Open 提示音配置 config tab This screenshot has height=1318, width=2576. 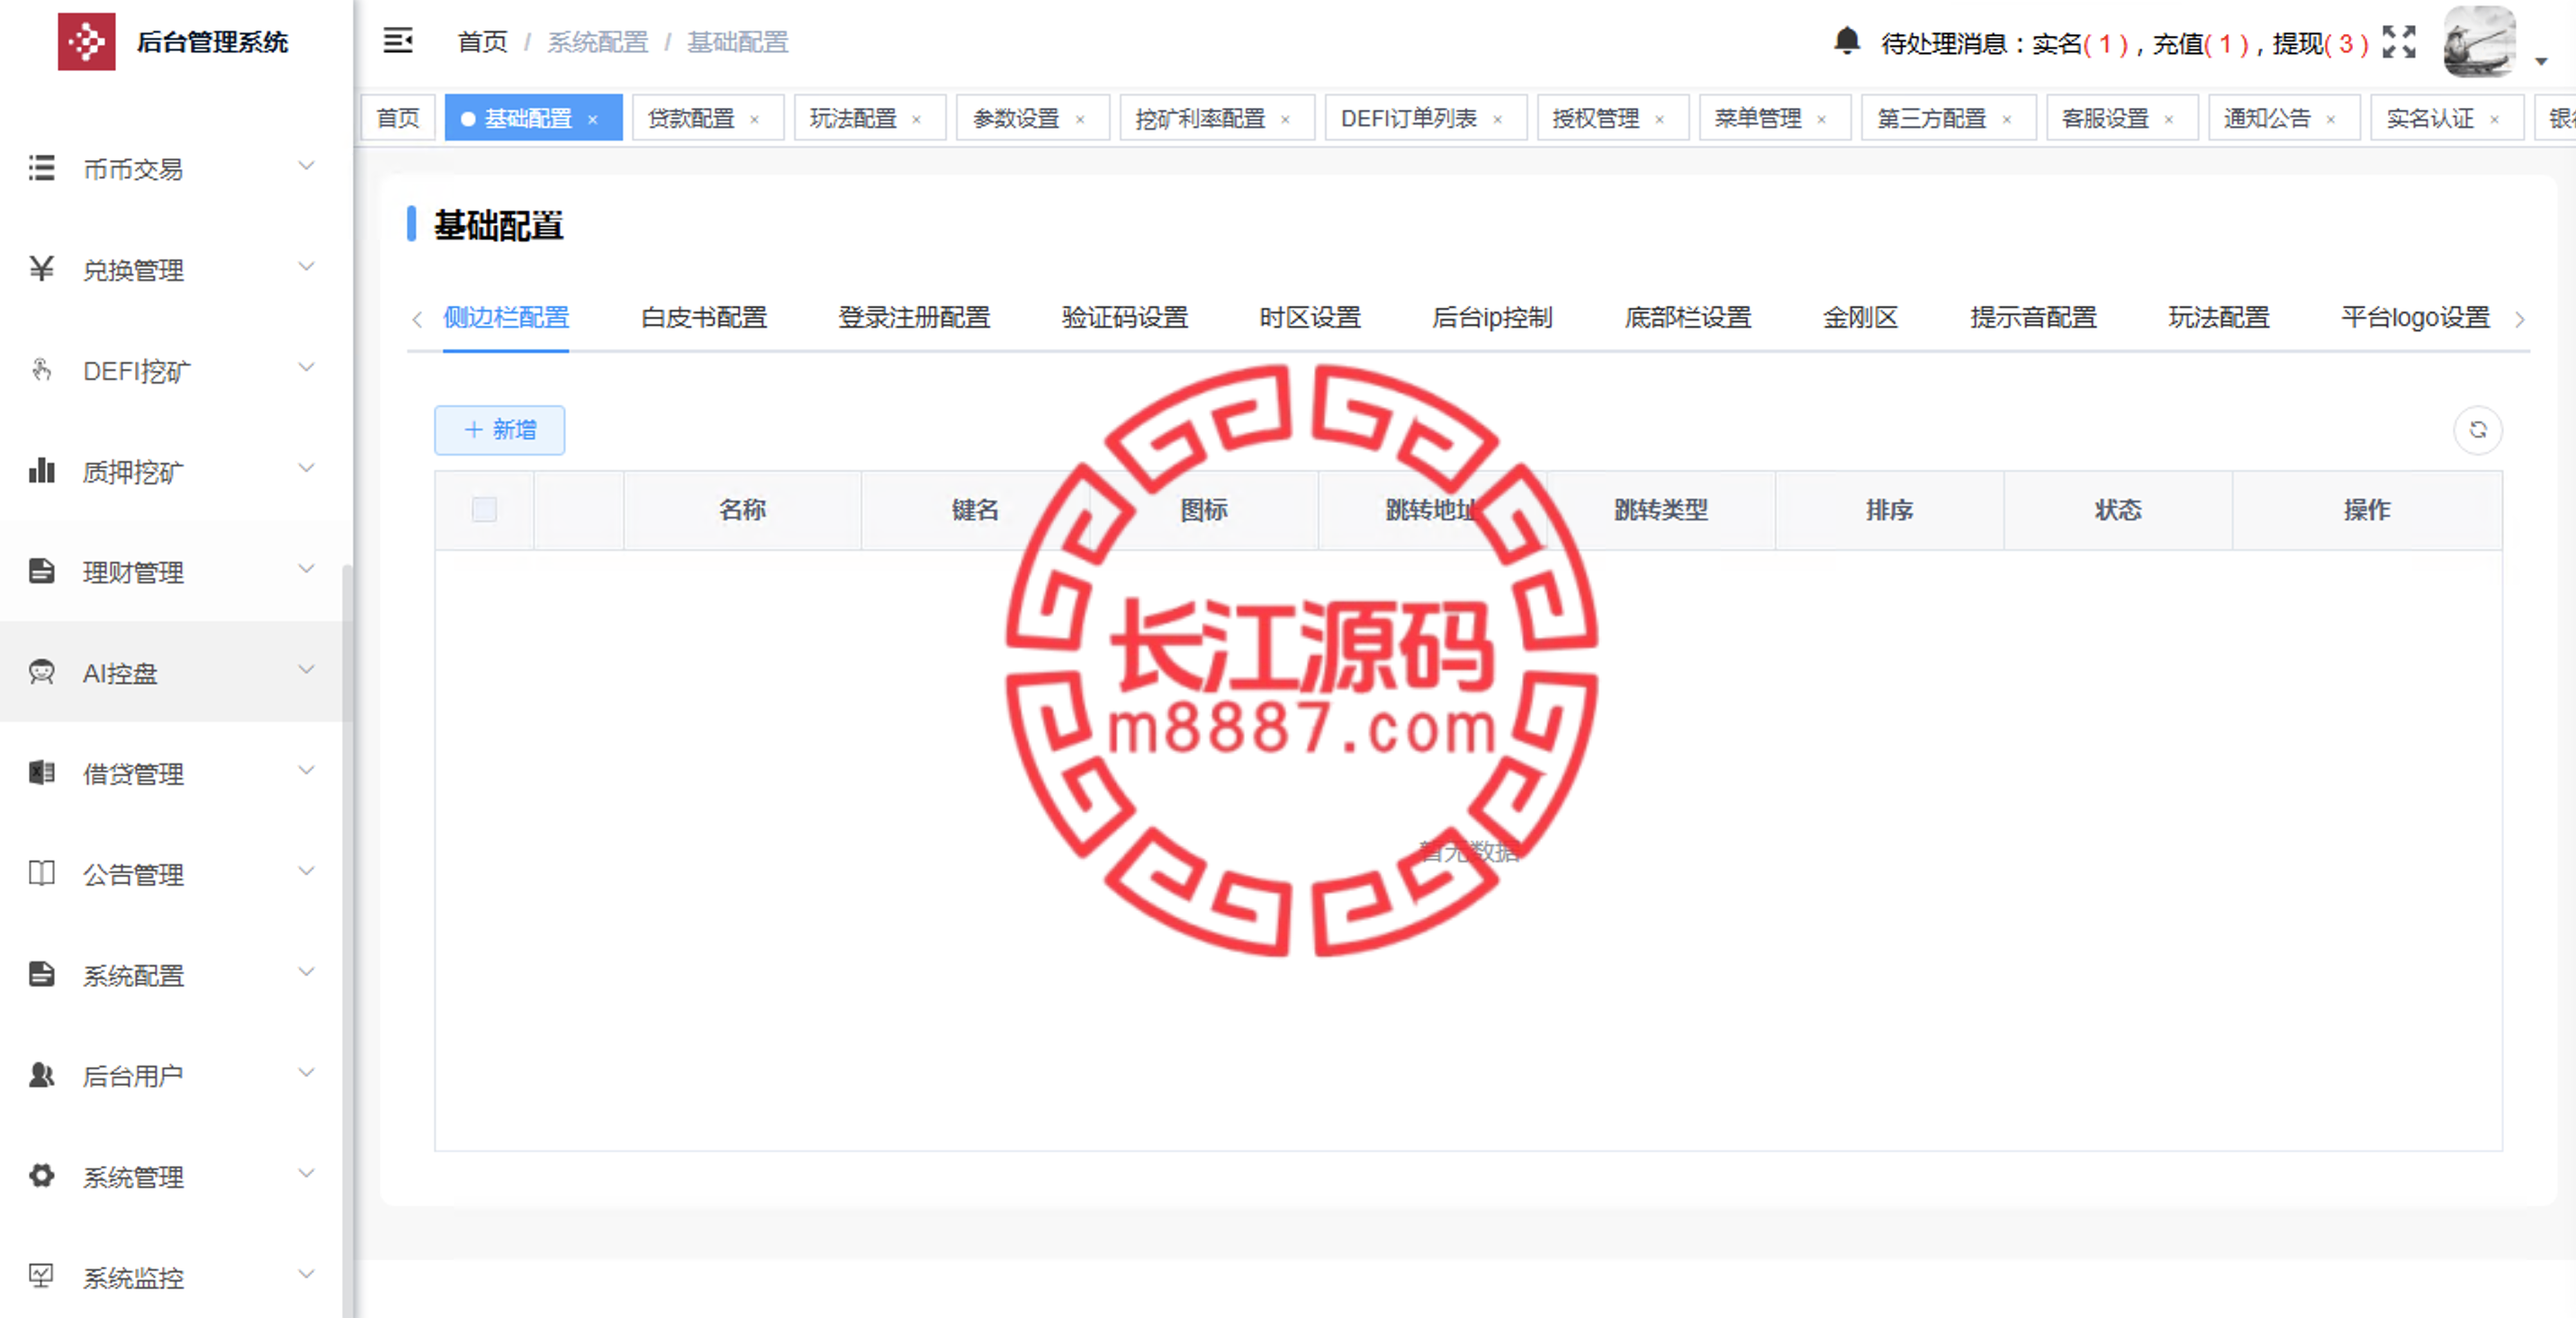pos(2032,318)
